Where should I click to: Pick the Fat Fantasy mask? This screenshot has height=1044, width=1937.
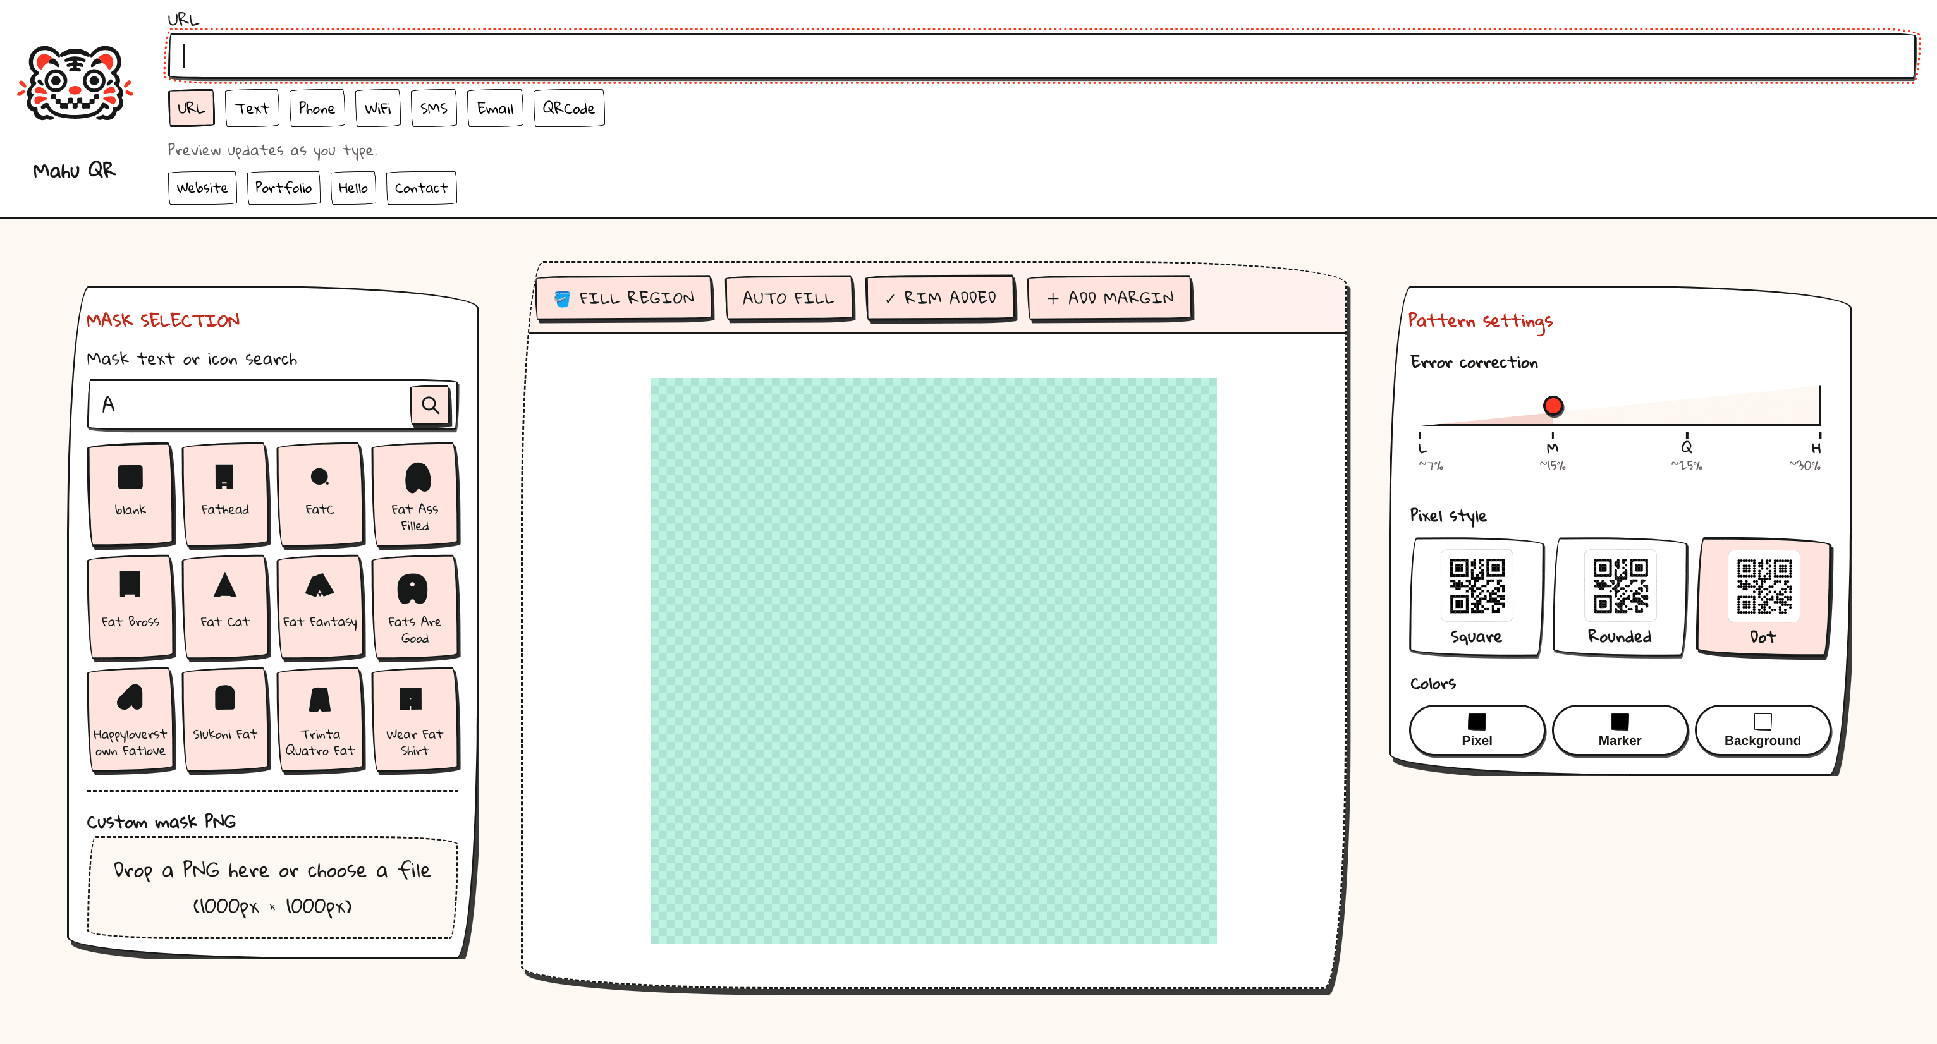tap(320, 606)
